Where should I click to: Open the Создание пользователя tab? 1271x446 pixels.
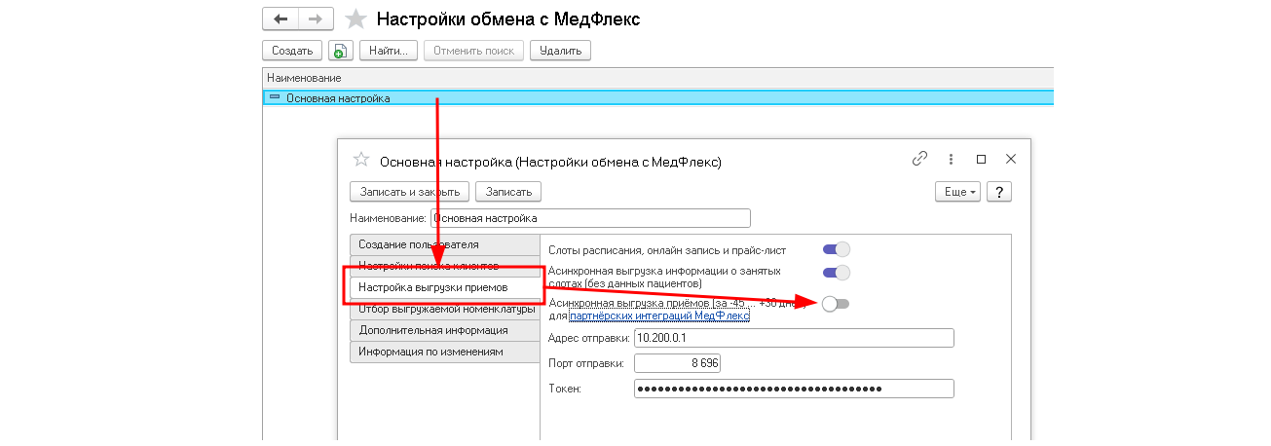click(444, 244)
